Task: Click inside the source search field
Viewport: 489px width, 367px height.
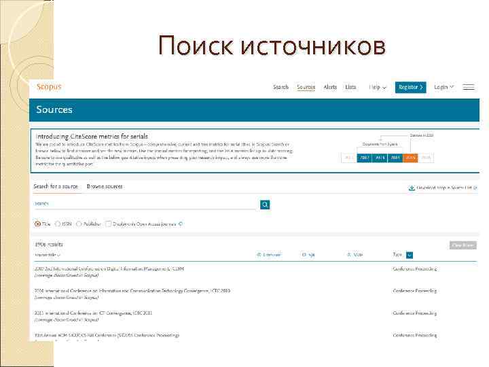Action: point(145,204)
